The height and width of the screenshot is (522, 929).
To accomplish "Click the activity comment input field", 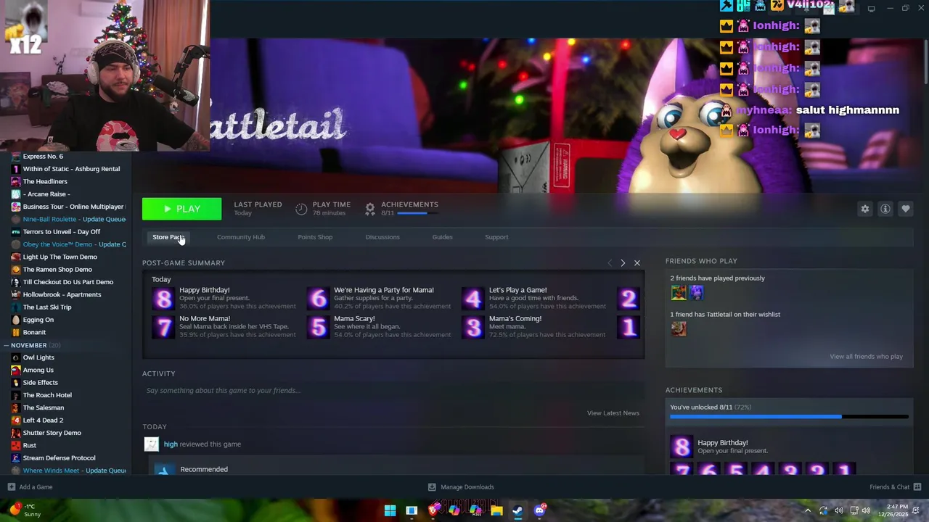I will tap(392, 391).
